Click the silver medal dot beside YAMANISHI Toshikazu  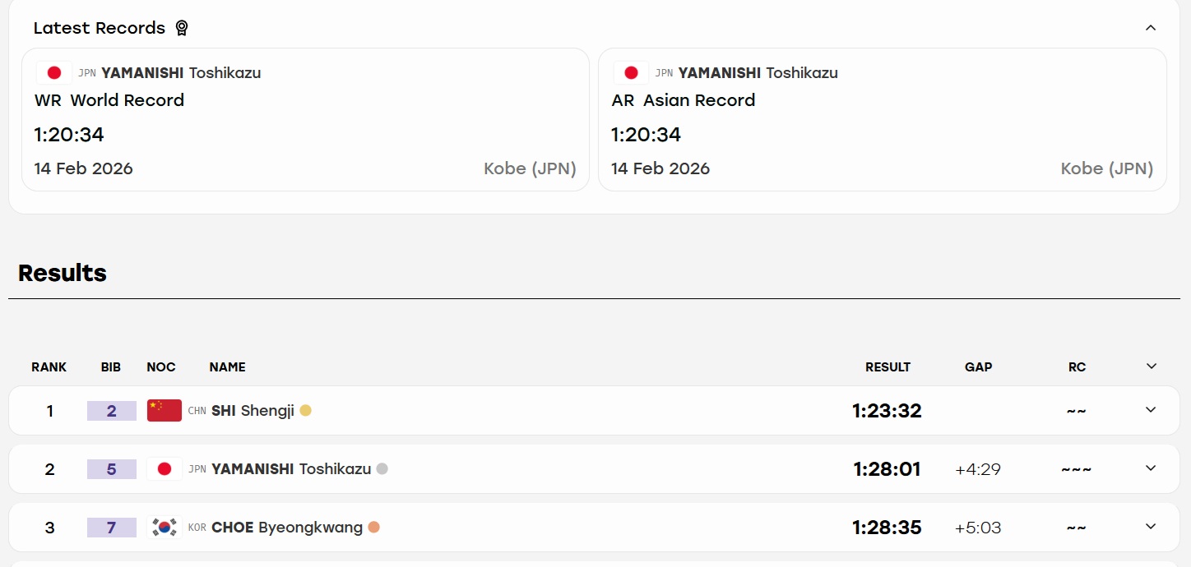pos(382,469)
